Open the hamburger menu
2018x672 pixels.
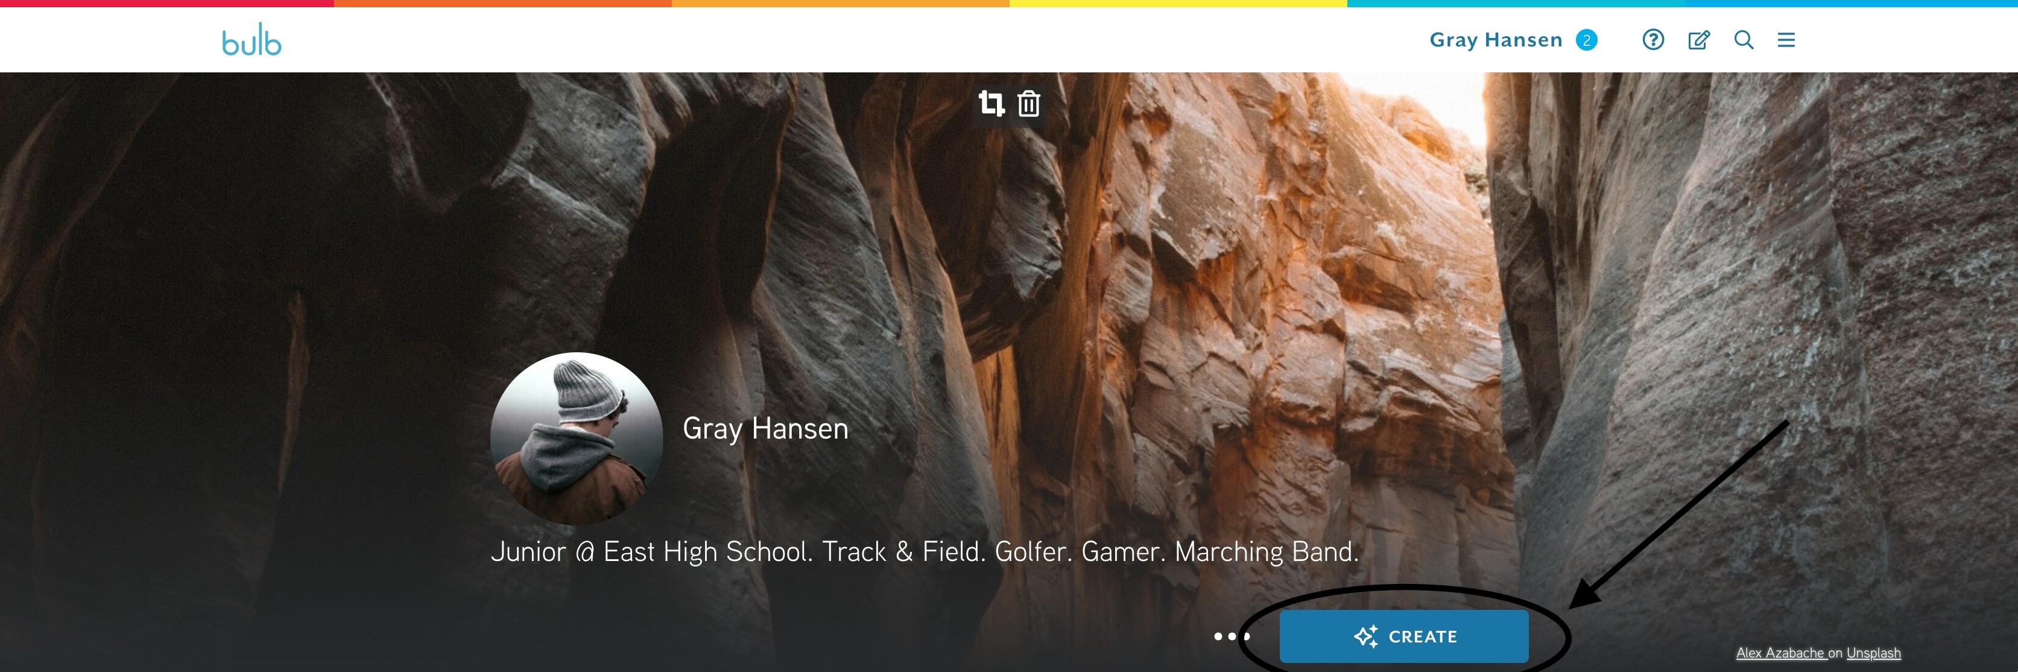point(1786,39)
